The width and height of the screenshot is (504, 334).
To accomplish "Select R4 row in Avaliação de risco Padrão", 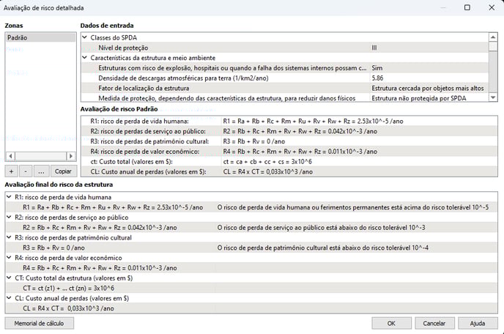I will pos(289,152).
